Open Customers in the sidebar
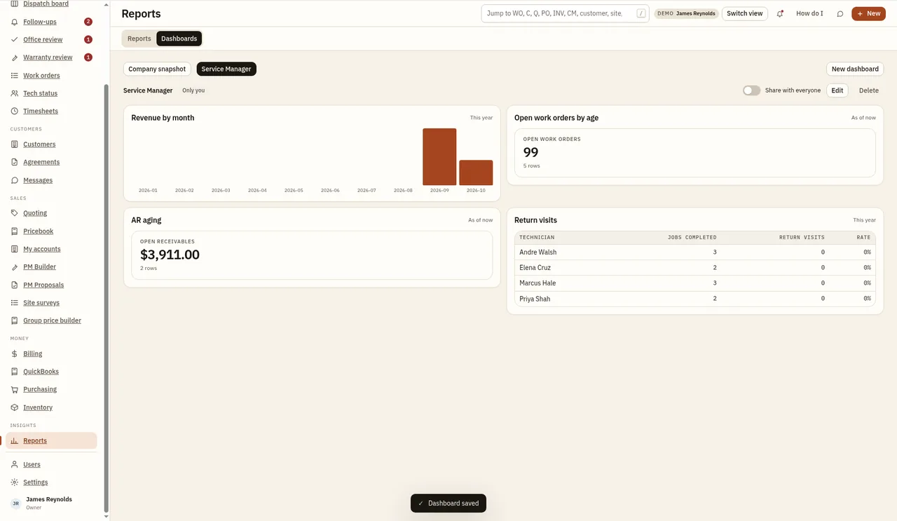 click(x=39, y=144)
